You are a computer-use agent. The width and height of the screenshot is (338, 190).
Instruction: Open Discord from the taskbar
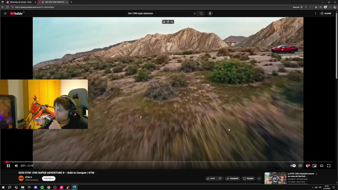36,187
